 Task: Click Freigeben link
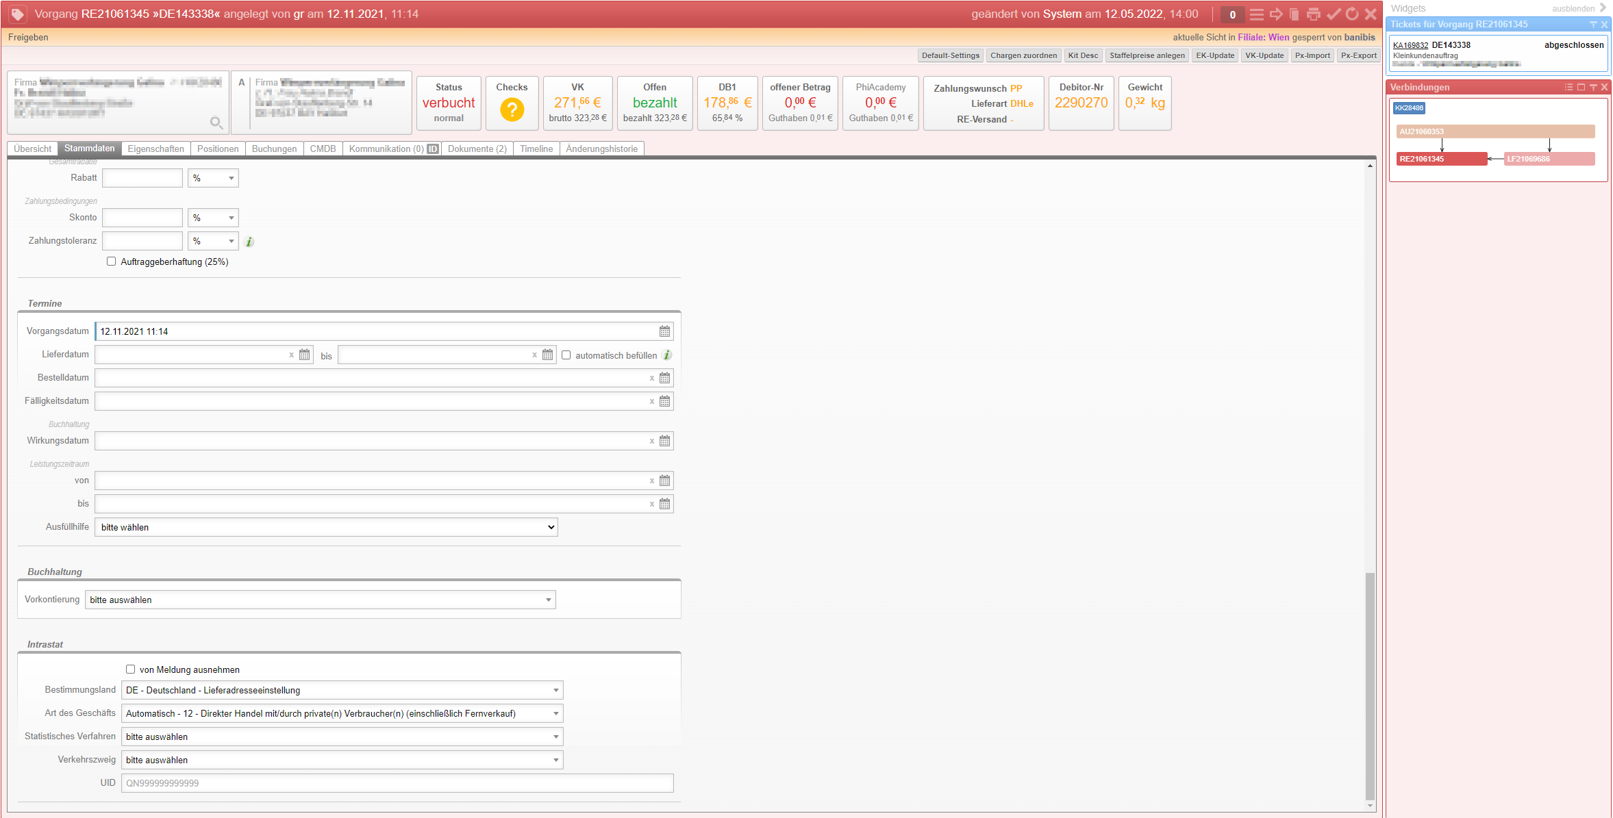tap(28, 37)
